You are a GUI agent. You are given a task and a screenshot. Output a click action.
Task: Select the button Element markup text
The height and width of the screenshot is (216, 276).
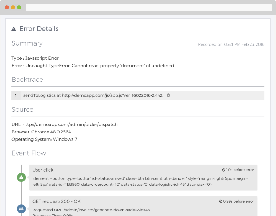click(x=140, y=181)
